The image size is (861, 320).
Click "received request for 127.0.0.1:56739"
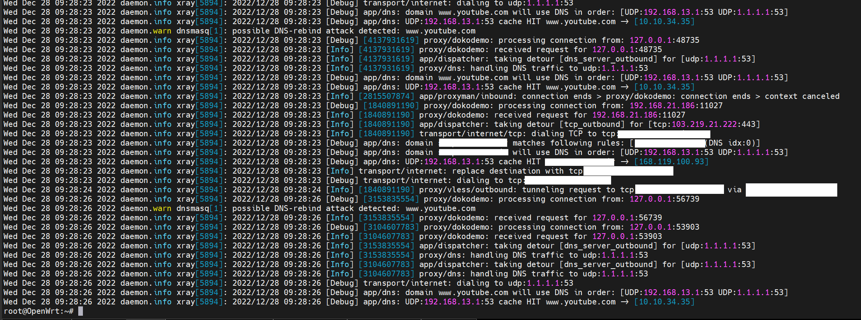578,218
